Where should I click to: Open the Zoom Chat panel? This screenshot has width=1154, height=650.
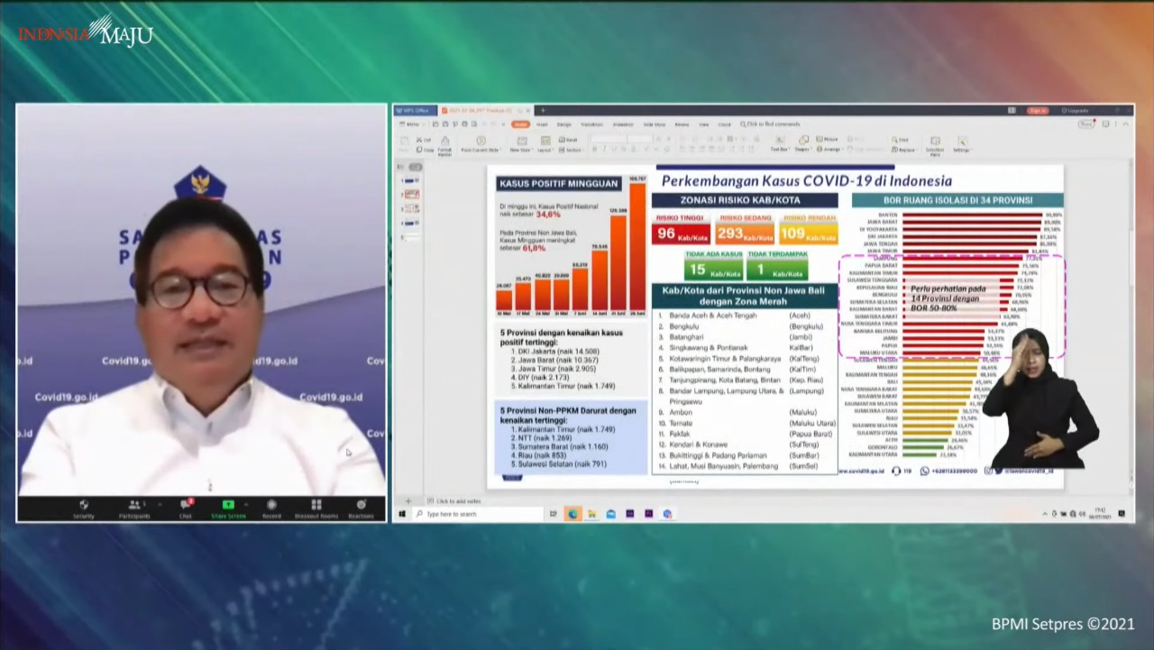186,508
